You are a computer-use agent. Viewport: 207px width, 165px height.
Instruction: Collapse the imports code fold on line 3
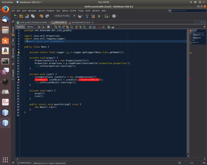[22, 36]
